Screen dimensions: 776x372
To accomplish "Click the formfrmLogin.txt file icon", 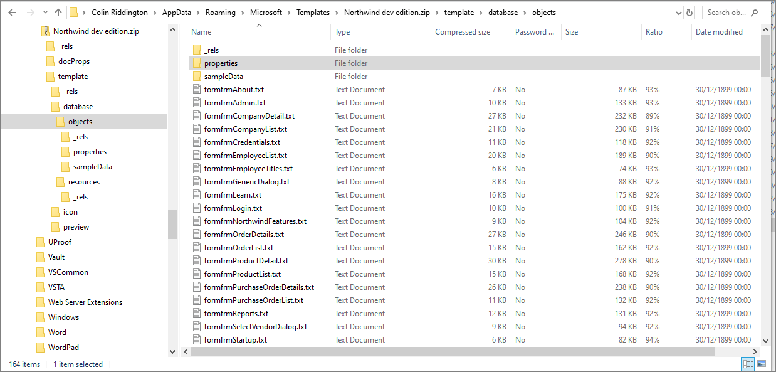I will 197,208.
